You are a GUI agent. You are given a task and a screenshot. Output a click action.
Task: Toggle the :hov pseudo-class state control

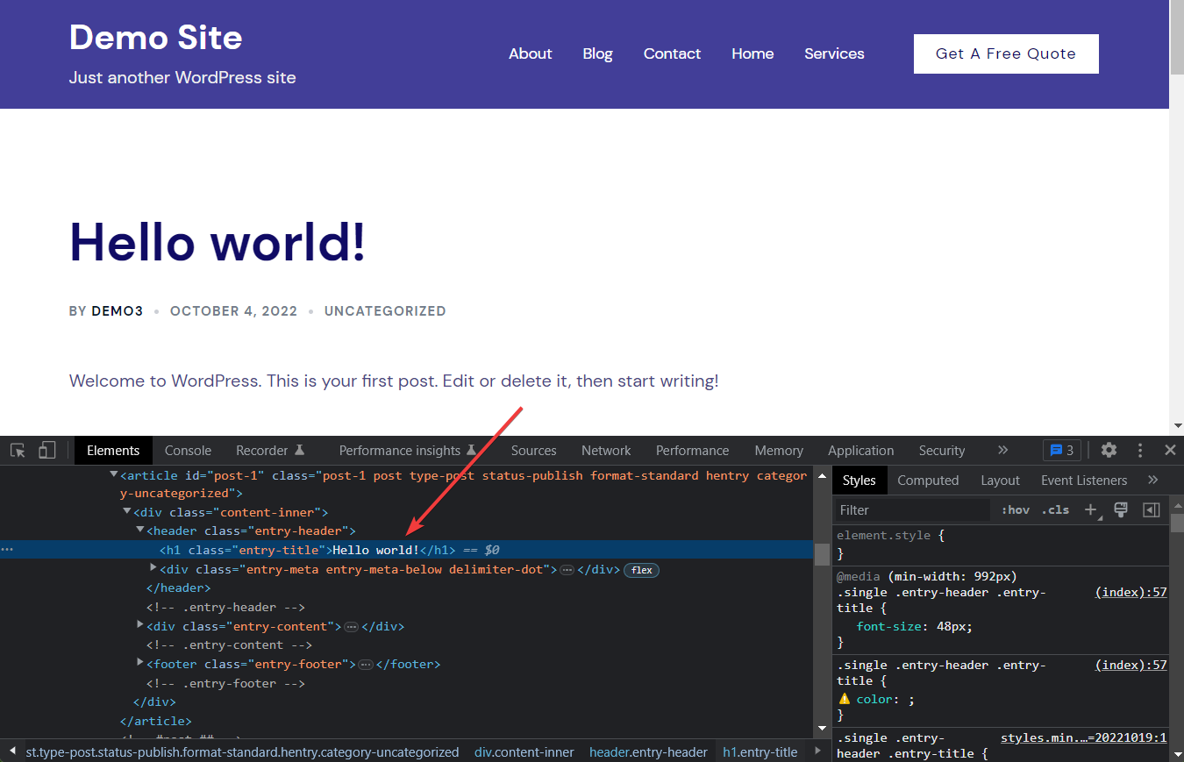tap(1015, 509)
